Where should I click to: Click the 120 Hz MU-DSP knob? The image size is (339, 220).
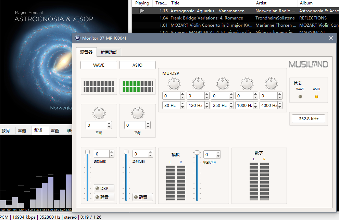click(198, 83)
